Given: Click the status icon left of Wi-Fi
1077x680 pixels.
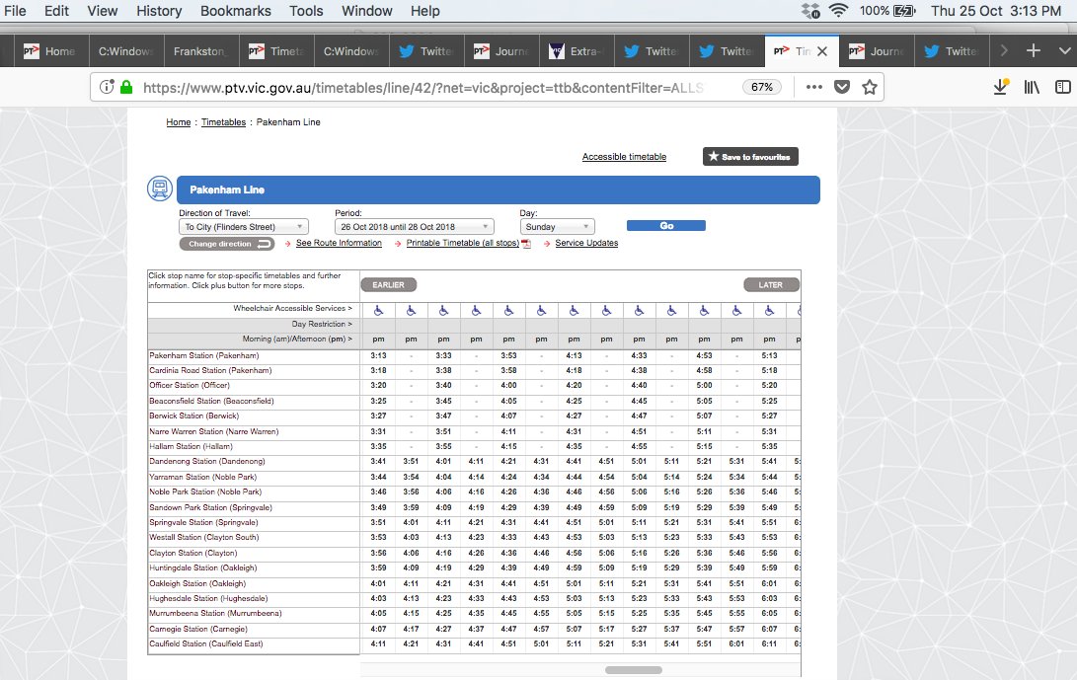Looking at the screenshot, I should 811,10.
